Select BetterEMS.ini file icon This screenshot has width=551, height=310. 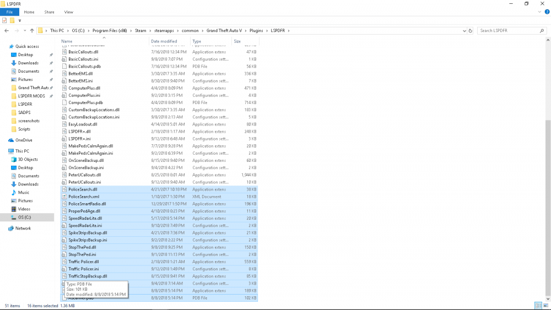(x=64, y=81)
